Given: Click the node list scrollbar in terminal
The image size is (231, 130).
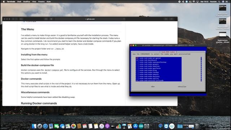Looking at the screenshot, I should (201, 69).
